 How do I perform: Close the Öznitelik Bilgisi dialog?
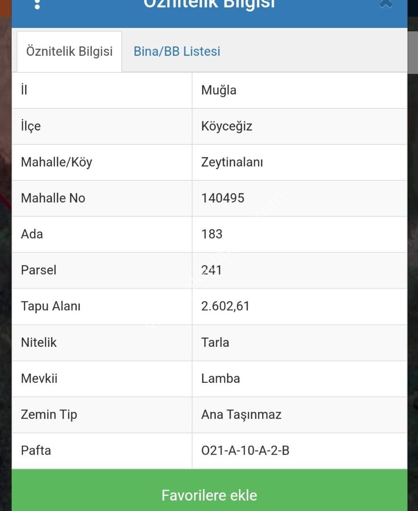tap(386, 3)
